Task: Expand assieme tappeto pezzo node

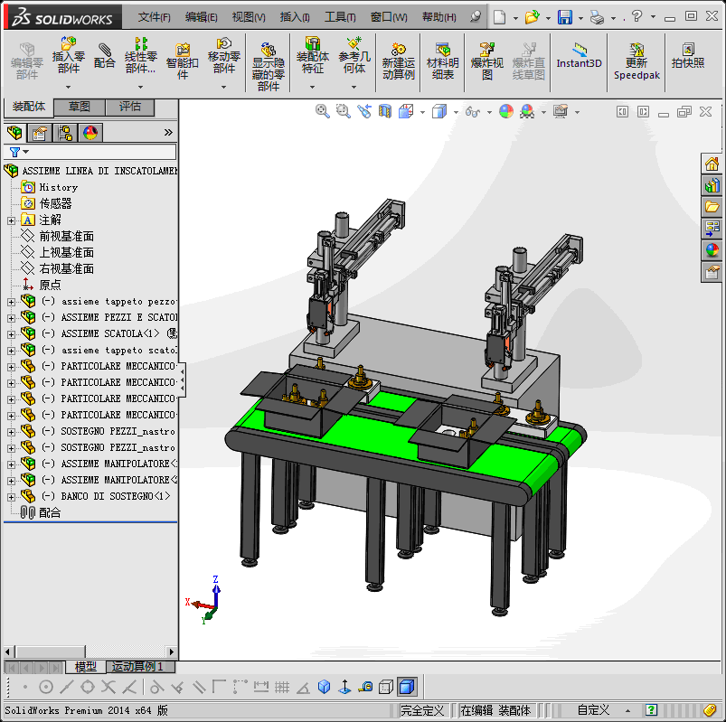Action: (11, 302)
